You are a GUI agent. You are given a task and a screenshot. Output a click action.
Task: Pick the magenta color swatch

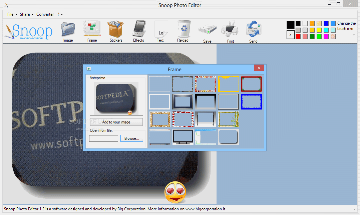click(x=326, y=36)
